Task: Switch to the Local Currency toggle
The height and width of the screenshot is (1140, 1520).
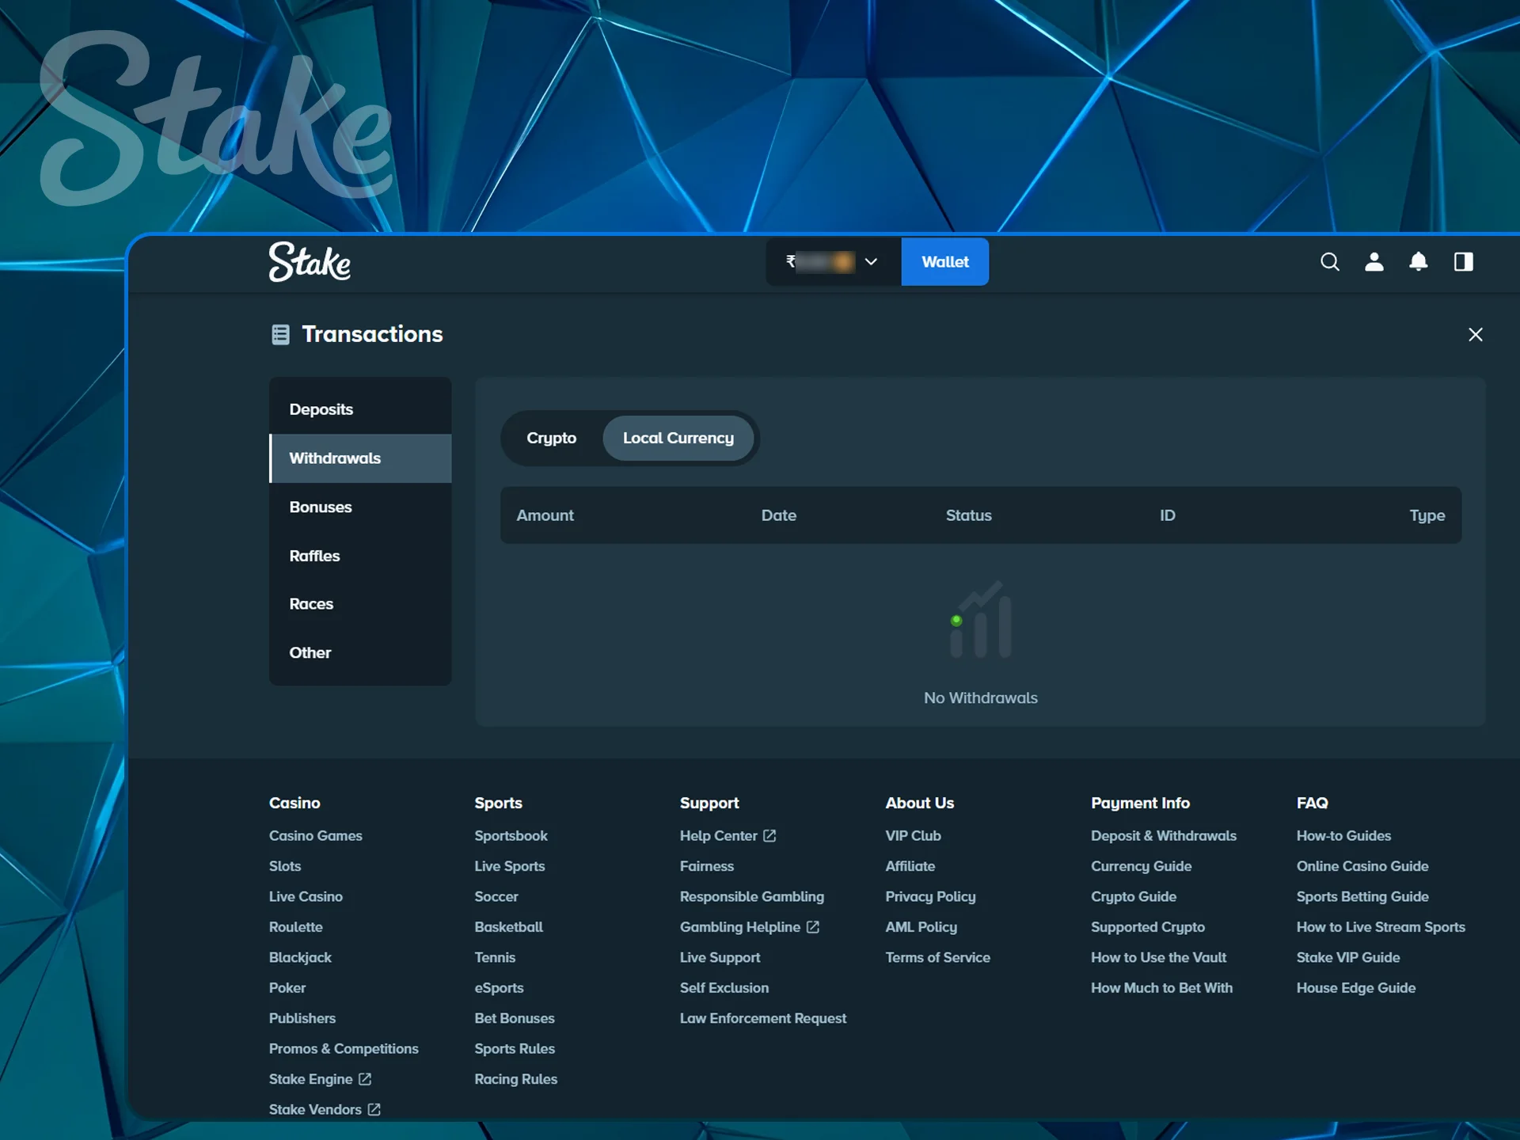Action: click(678, 439)
